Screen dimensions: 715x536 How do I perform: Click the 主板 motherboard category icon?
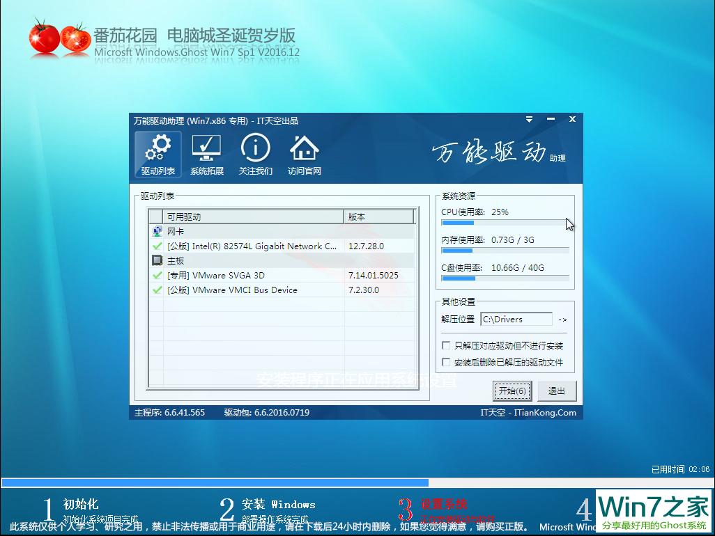157,260
